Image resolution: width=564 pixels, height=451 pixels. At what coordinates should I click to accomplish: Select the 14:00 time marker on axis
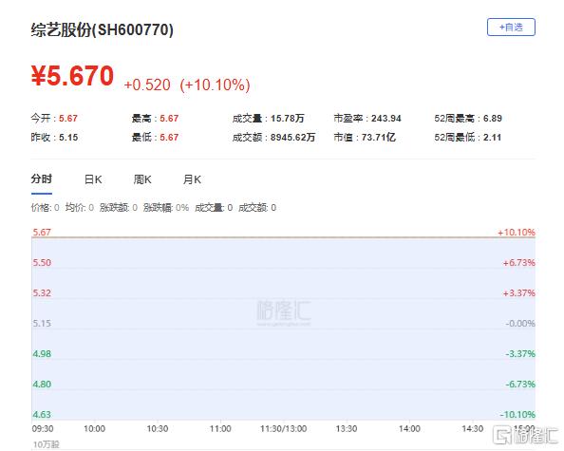pos(409,429)
